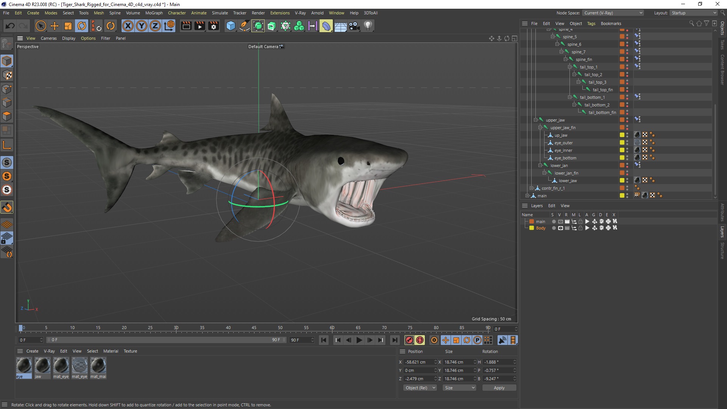This screenshot has height=409, width=727.
Task: Click the Enable Snap magnet icon
Action: tap(7, 207)
